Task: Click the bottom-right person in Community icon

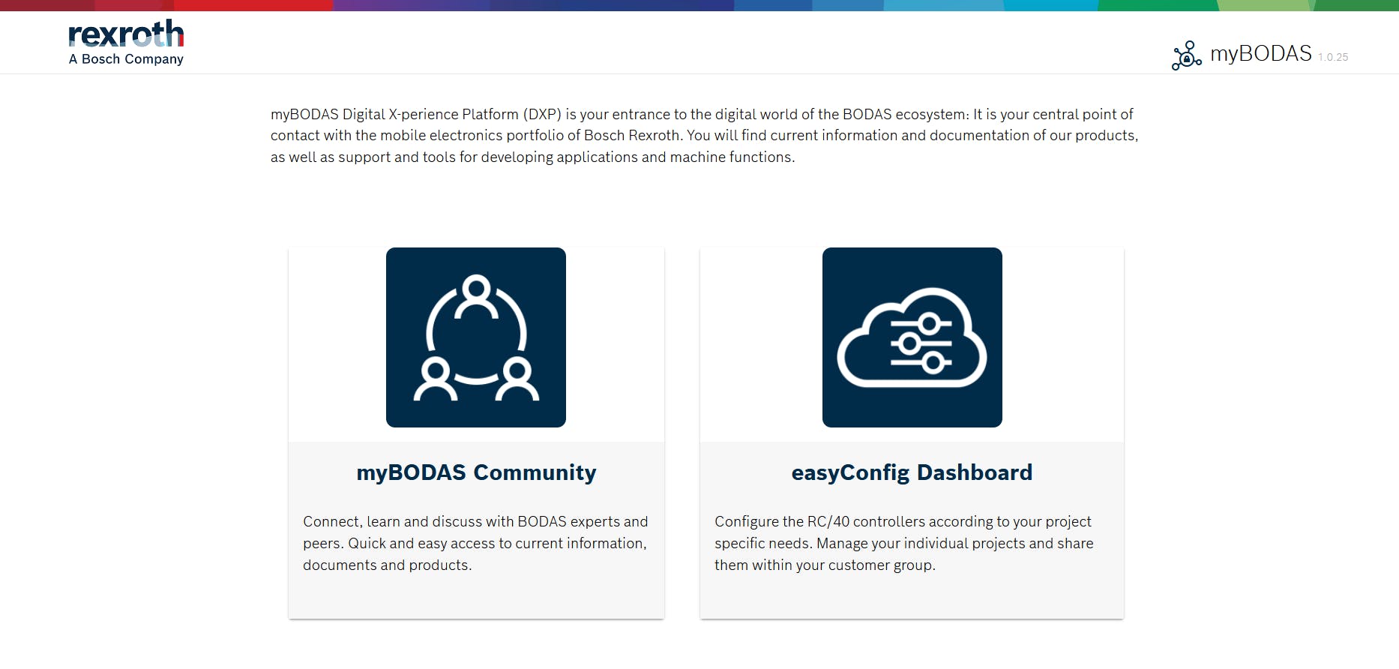Action: coord(517,379)
